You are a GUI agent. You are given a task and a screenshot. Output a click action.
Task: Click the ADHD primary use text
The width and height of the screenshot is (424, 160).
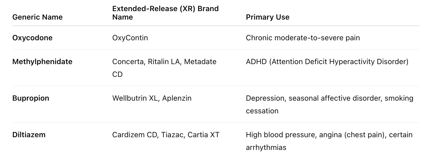327,62
